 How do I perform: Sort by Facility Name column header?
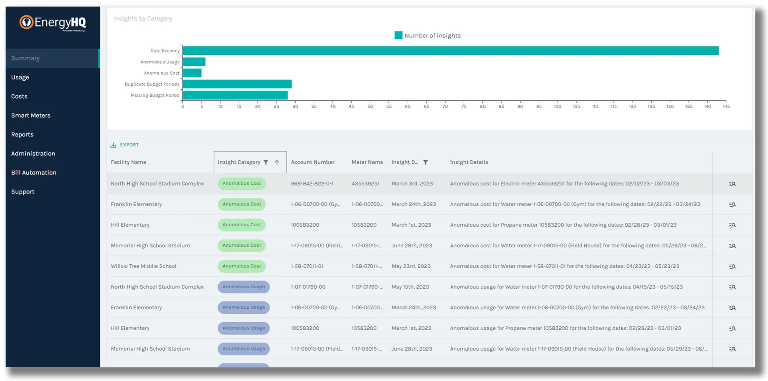(x=128, y=162)
